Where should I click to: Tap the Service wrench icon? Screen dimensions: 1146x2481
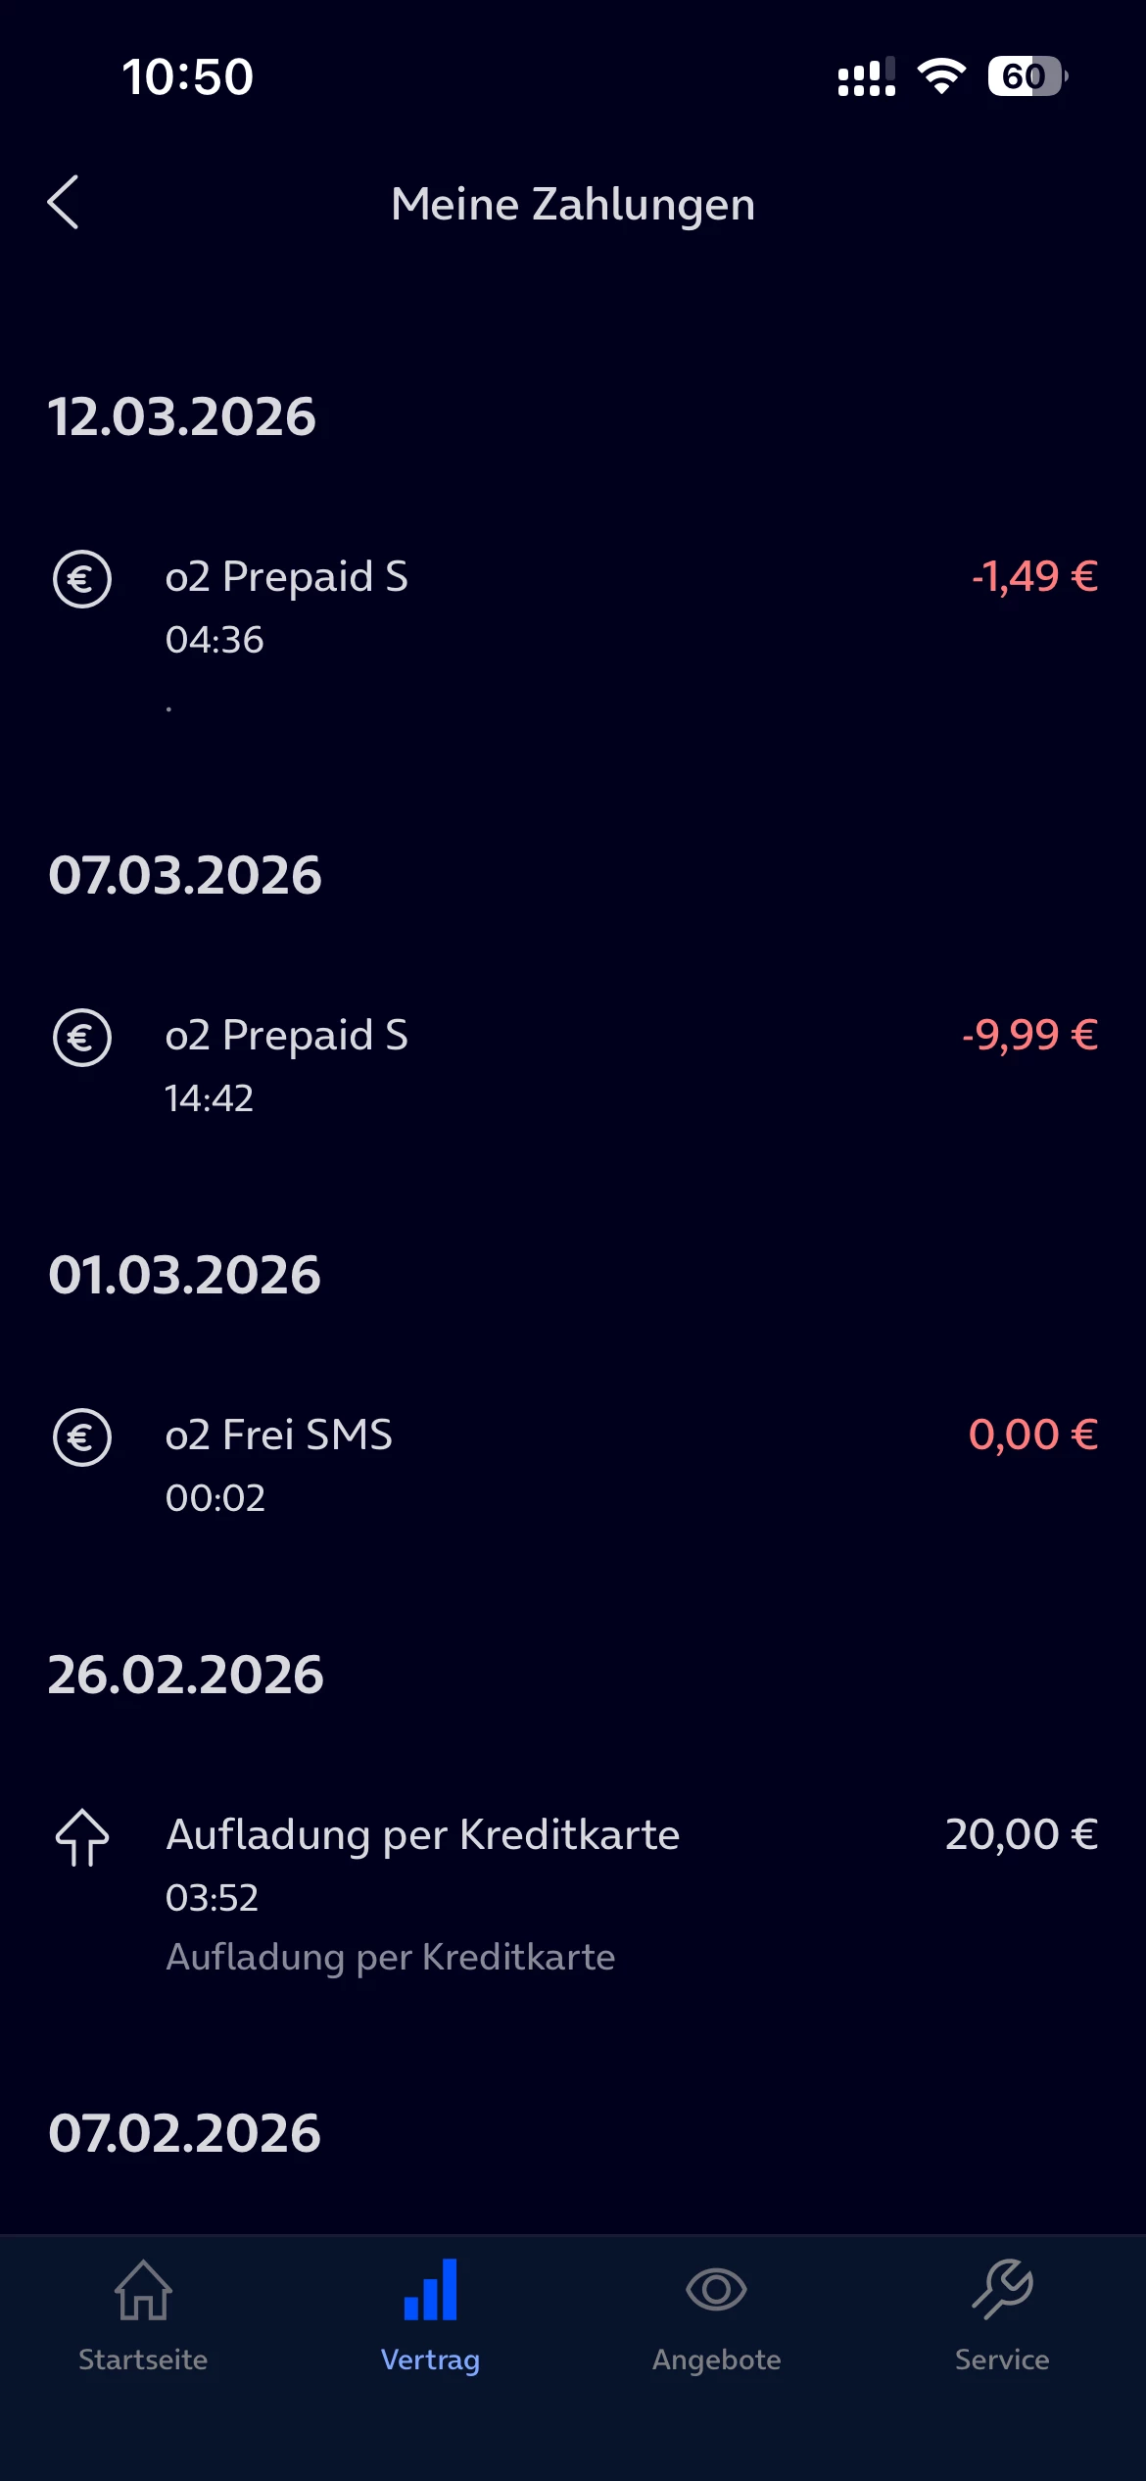click(1002, 2291)
